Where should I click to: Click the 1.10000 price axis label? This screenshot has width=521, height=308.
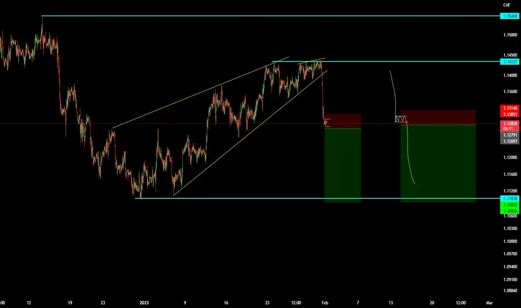[510, 241]
